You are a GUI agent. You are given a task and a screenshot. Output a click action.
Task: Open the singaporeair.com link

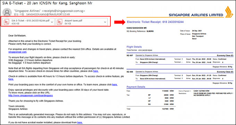17,52
